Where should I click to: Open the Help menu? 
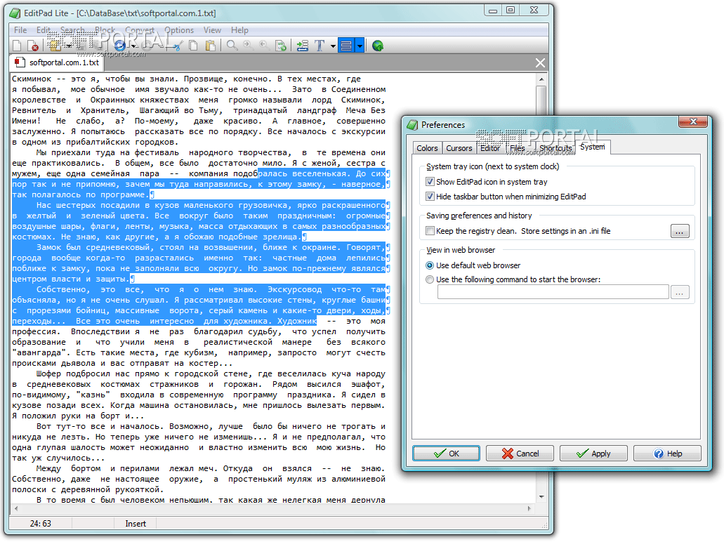click(x=239, y=30)
